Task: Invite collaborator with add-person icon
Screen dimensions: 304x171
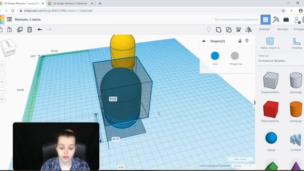Action: tap(297, 20)
